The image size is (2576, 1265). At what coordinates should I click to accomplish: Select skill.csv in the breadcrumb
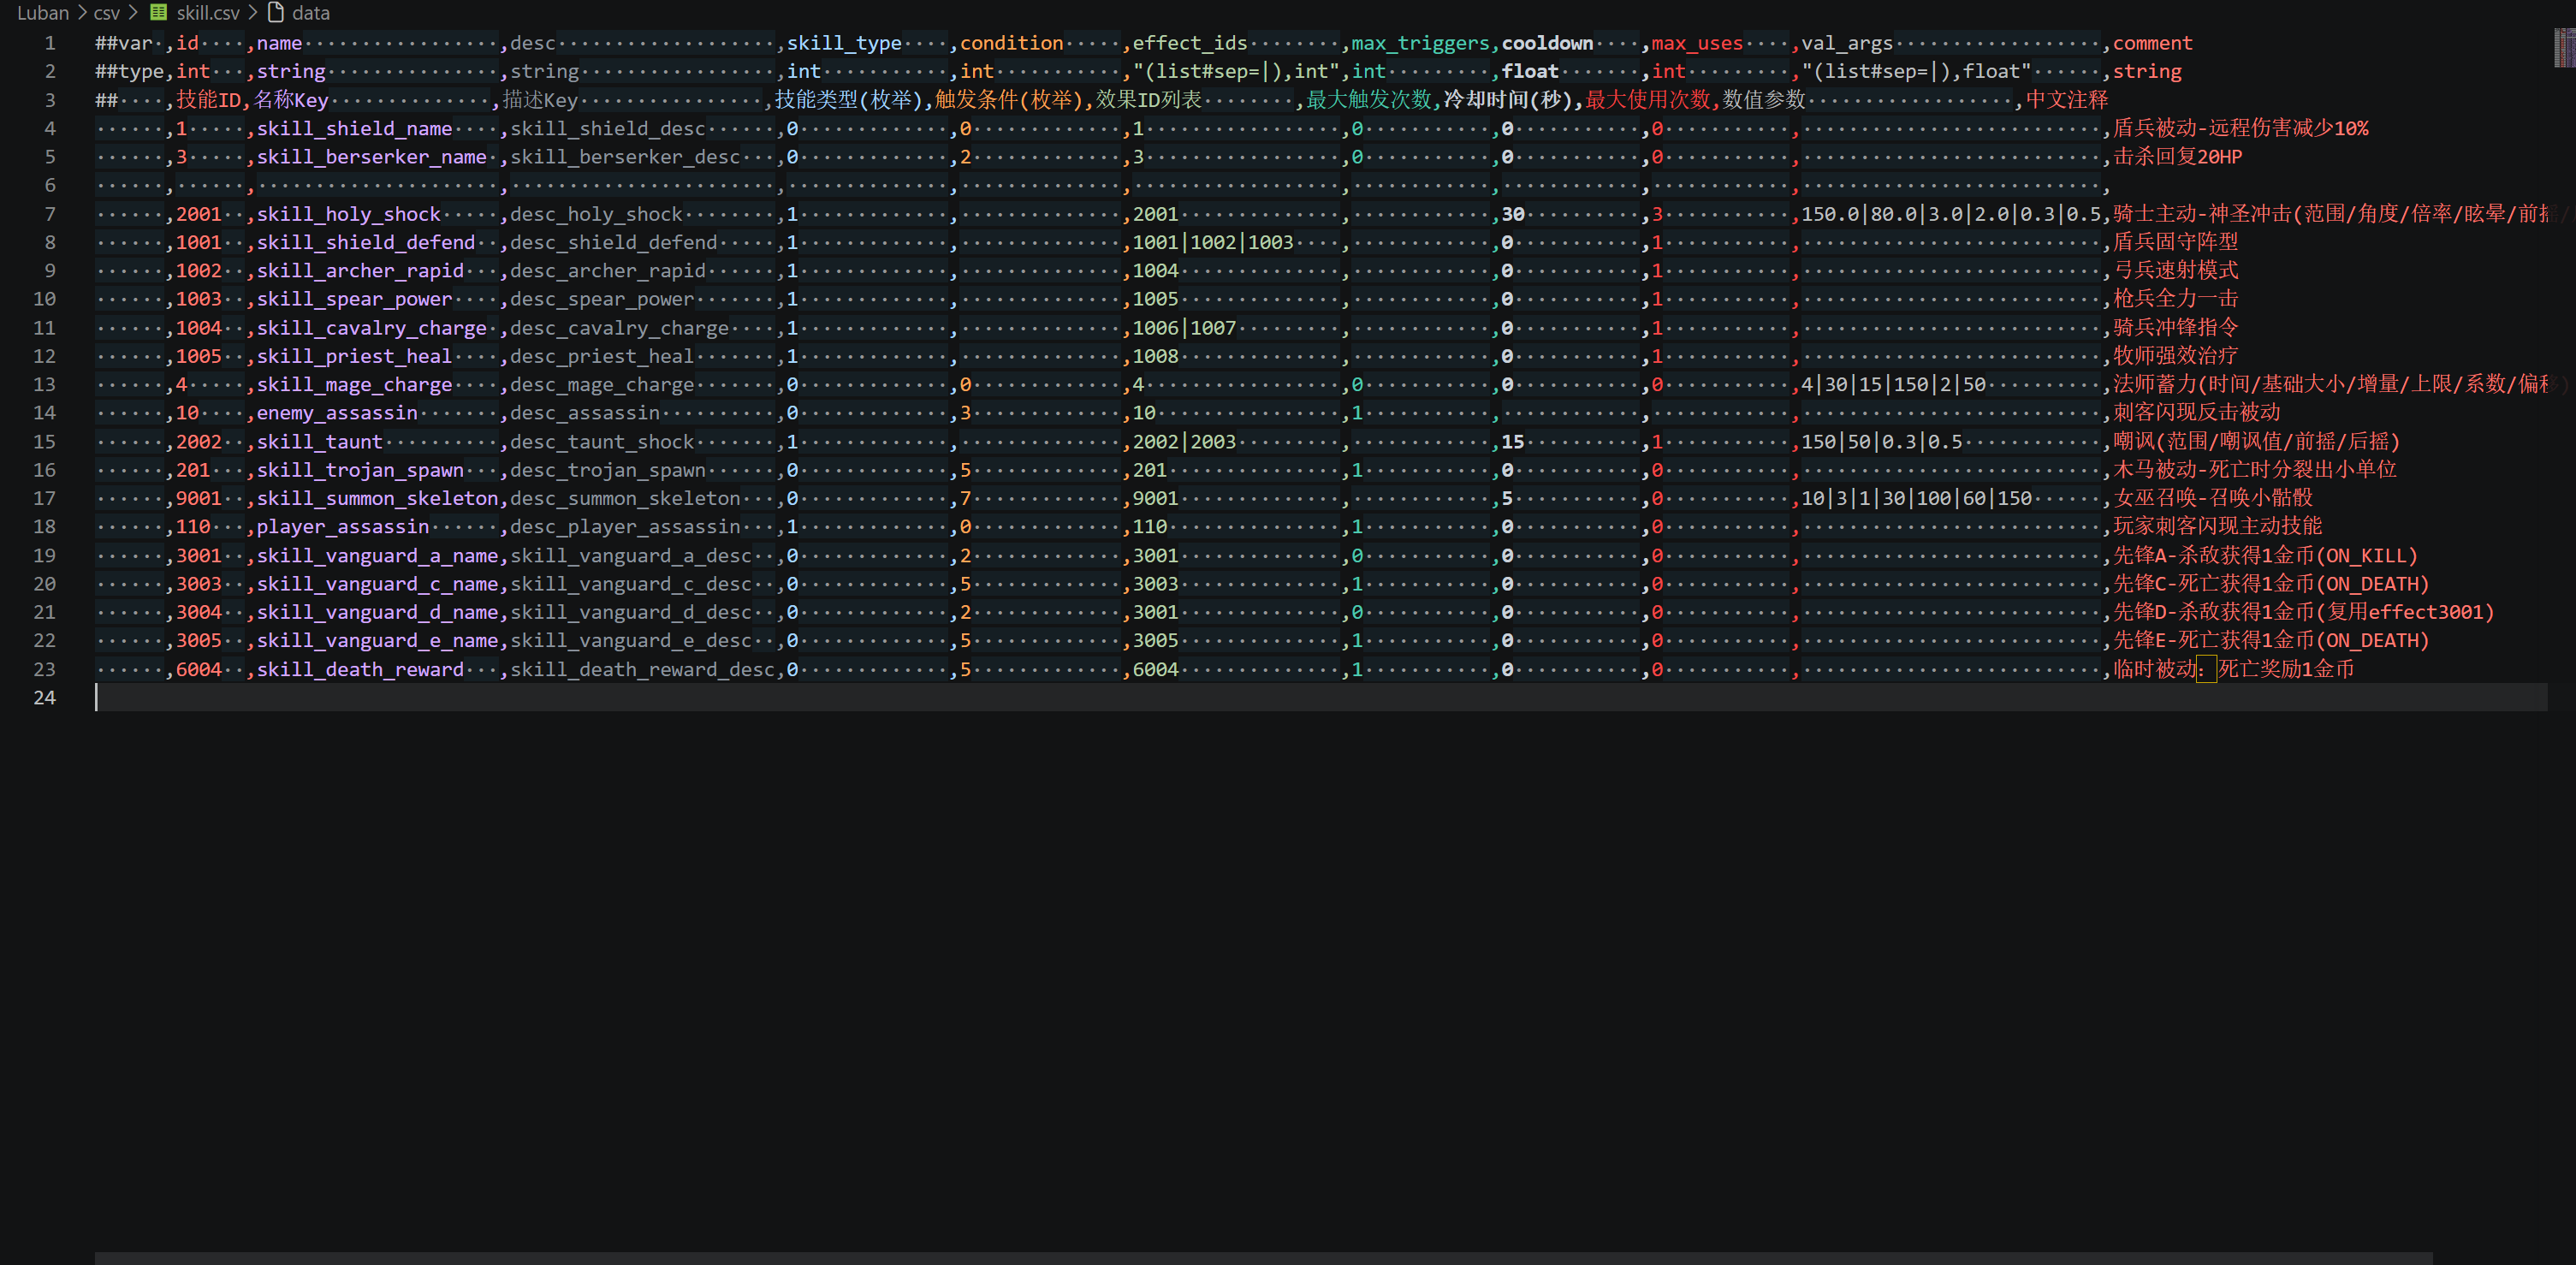coord(208,13)
